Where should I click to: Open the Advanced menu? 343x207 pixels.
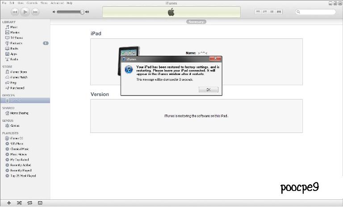coord(57,3)
